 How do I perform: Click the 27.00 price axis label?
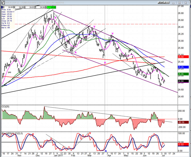181,6
